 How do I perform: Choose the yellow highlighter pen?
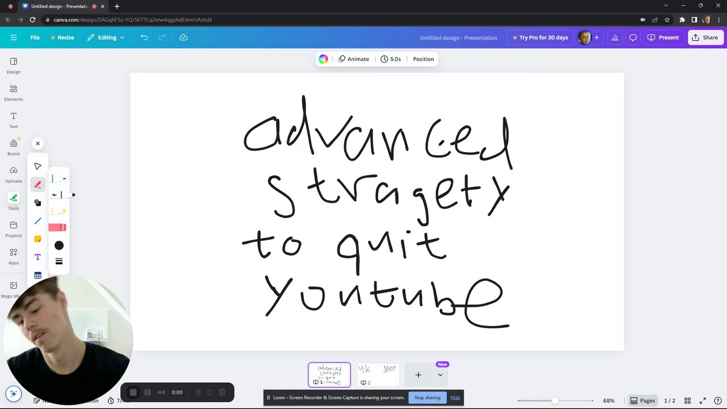57,211
